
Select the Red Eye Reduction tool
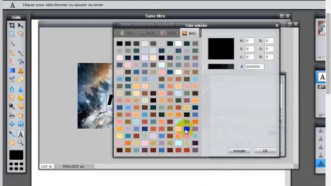pos(12,116)
